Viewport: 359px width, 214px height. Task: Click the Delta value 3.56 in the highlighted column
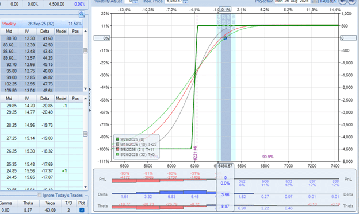[226, 195]
